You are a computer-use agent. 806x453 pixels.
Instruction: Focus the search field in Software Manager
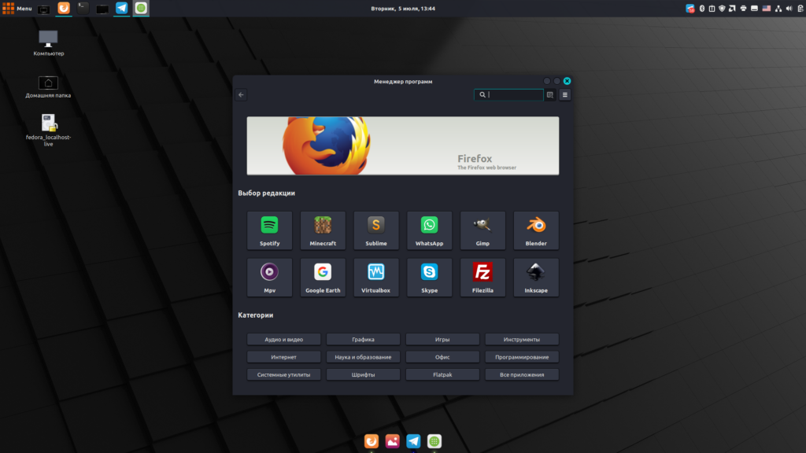(513, 95)
